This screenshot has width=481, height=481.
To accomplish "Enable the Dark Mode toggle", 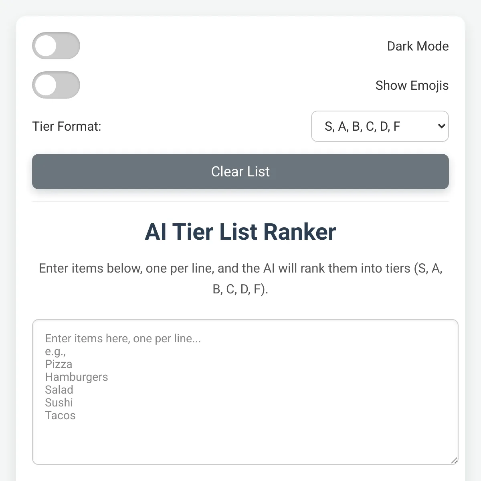I will point(56,46).
